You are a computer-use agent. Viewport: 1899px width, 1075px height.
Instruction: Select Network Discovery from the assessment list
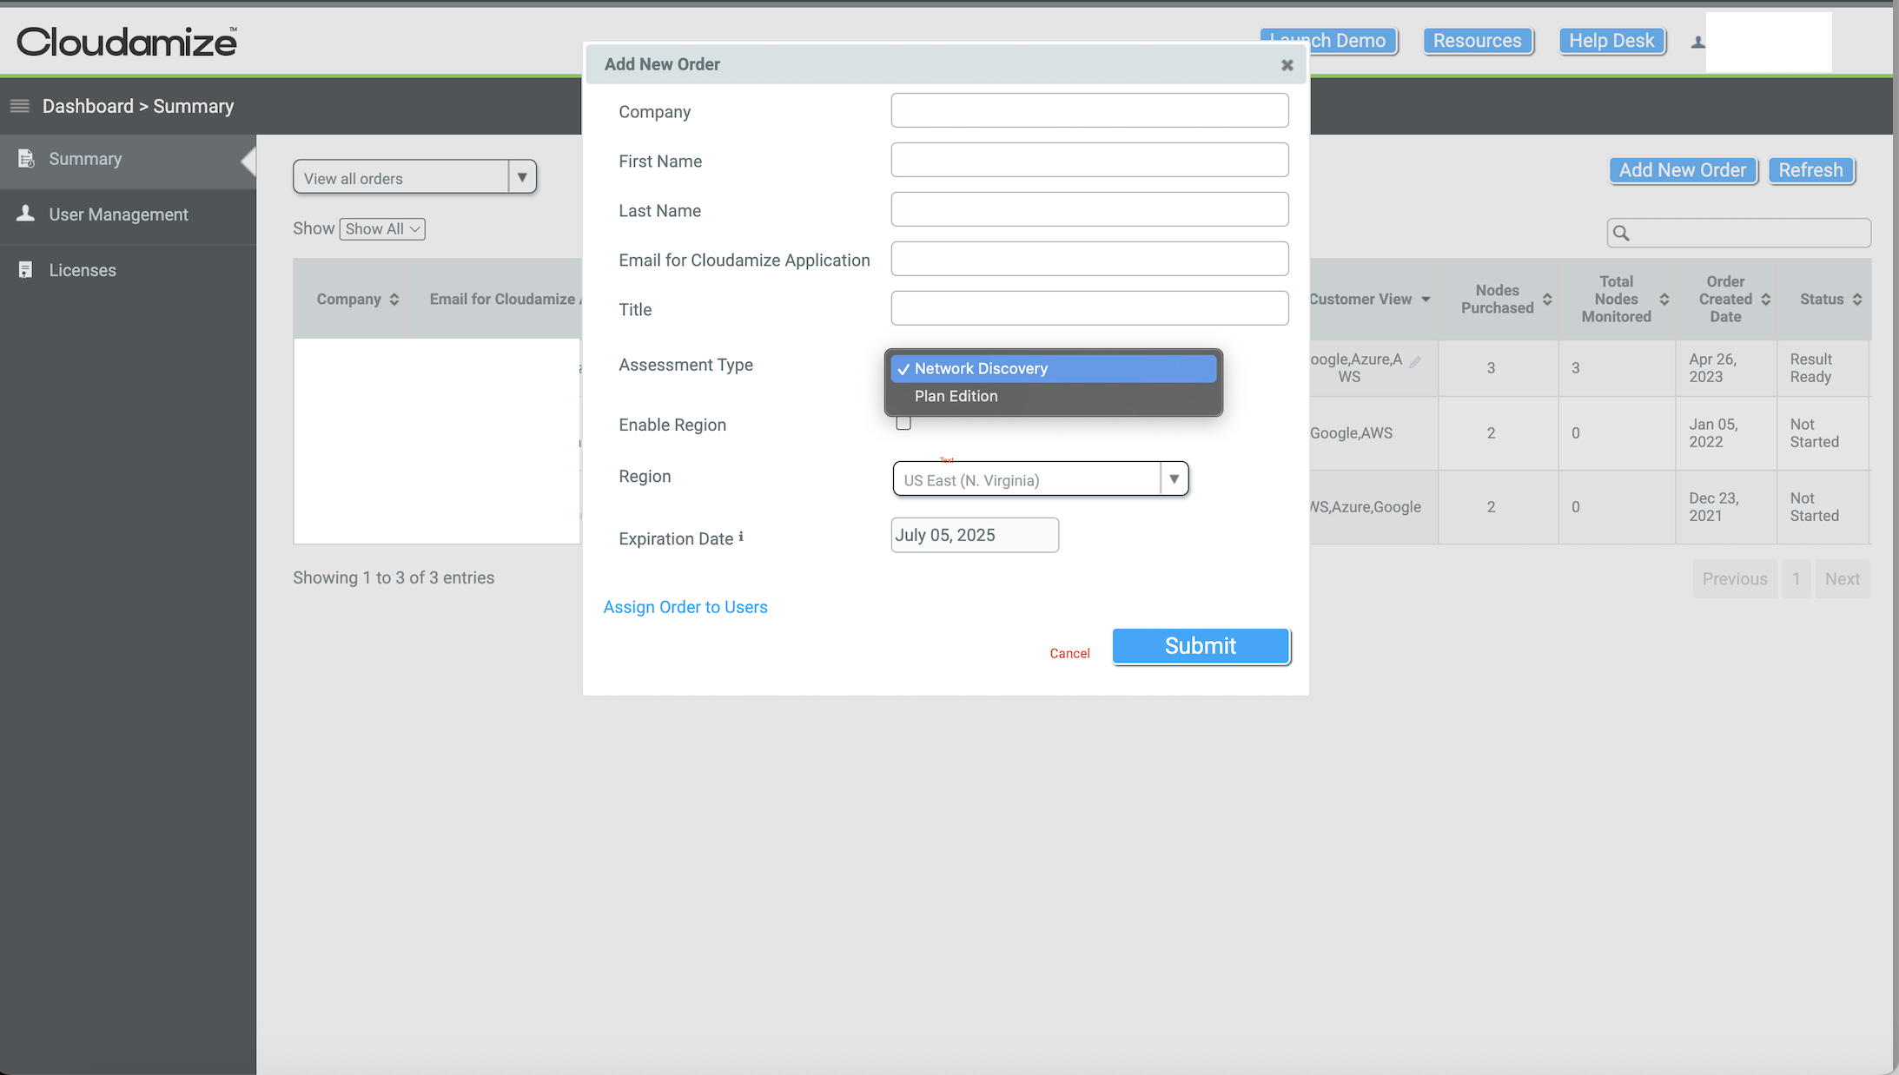coord(982,368)
